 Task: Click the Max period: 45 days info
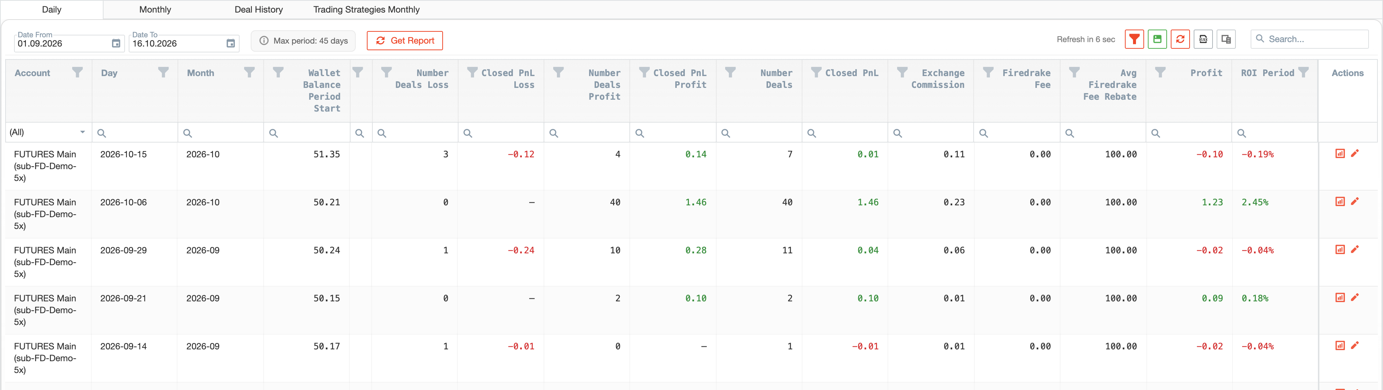(303, 41)
